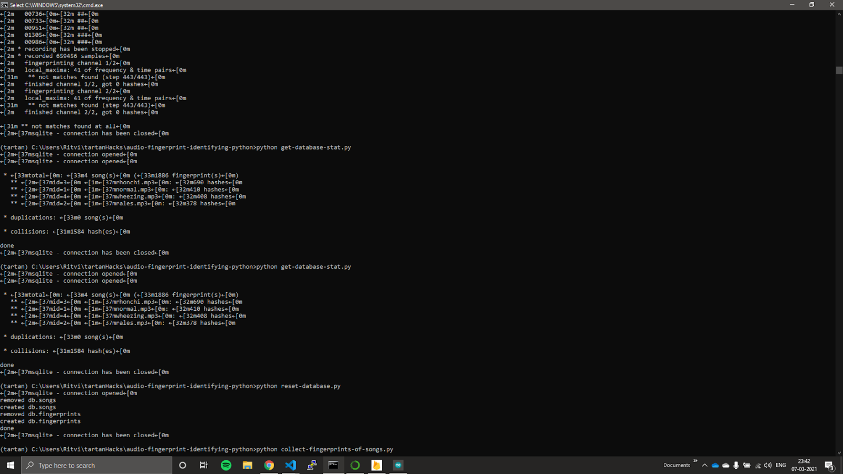
Task: Toggle microphone icon in system tray
Action: coord(736,465)
